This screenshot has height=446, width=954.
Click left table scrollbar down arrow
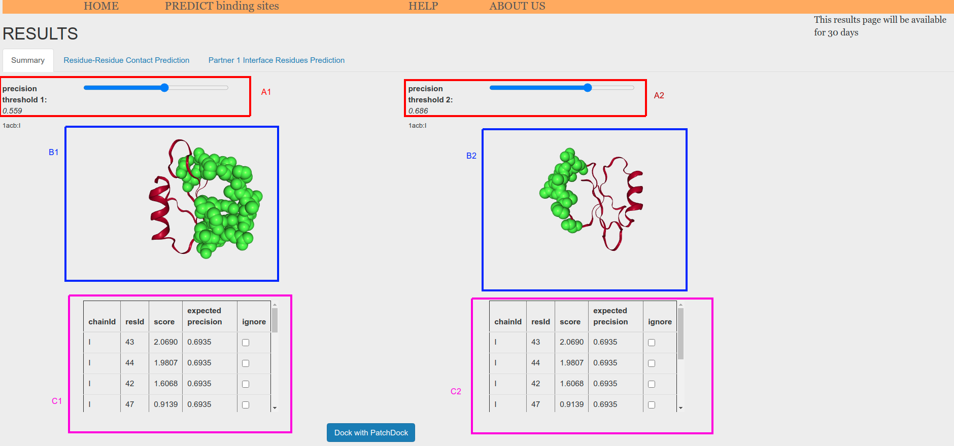pyautogui.click(x=275, y=408)
